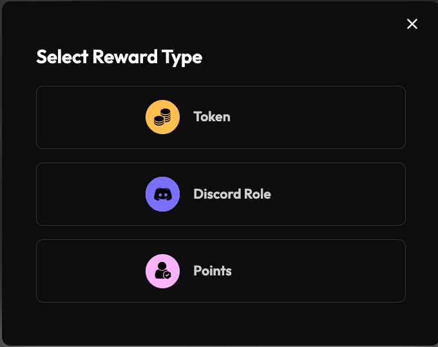Pick the Points reward option
The width and height of the screenshot is (438, 347).
click(x=220, y=271)
